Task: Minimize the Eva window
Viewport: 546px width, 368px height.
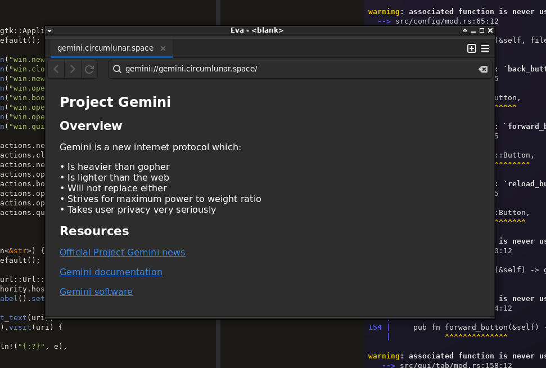Action: coord(473,30)
